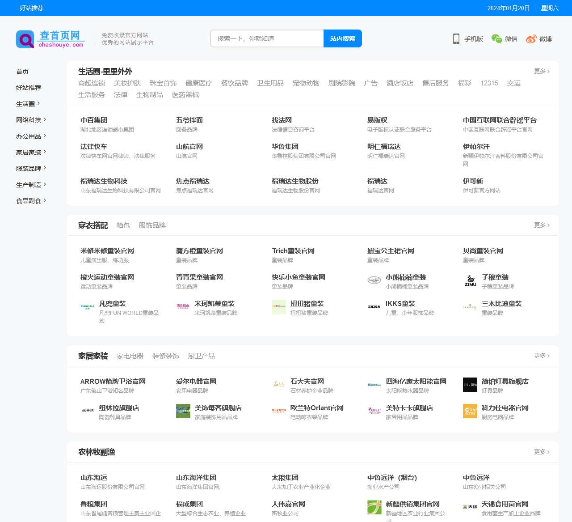Open the 中百集团 link
This screenshot has height=522, width=572.
point(94,120)
